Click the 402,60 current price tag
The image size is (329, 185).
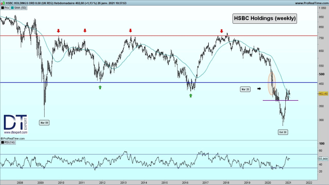click(x=323, y=93)
